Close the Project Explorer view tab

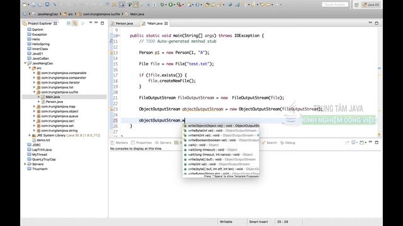pos(55,23)
